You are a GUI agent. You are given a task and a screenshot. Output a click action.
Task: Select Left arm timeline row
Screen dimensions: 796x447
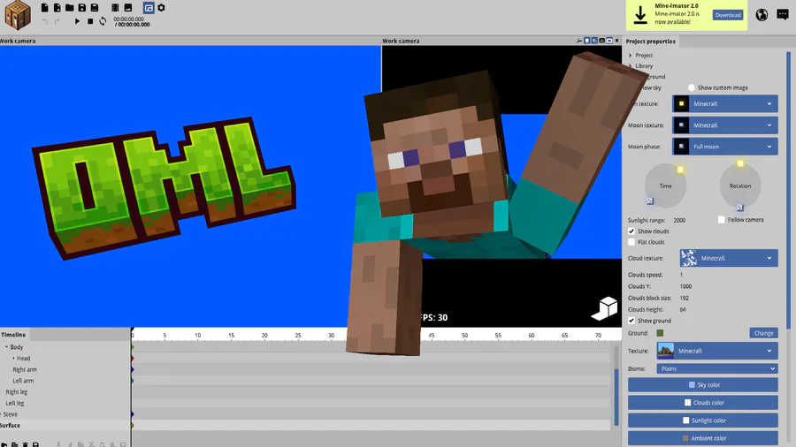pos(23,381)
